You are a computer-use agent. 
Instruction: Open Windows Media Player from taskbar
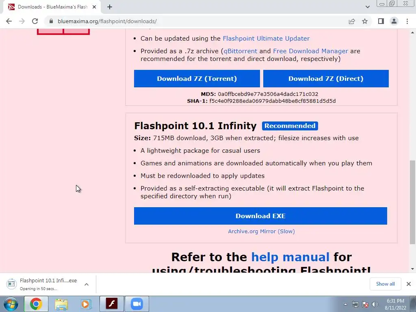pos(86,304)
